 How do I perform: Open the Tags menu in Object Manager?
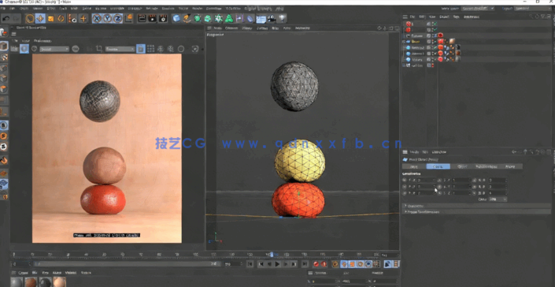click(457, 17)
